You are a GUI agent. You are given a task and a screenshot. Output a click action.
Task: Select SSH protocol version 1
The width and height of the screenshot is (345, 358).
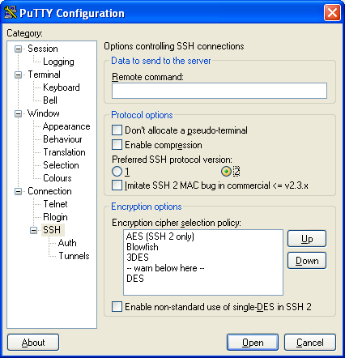click(x=117, y=172)
